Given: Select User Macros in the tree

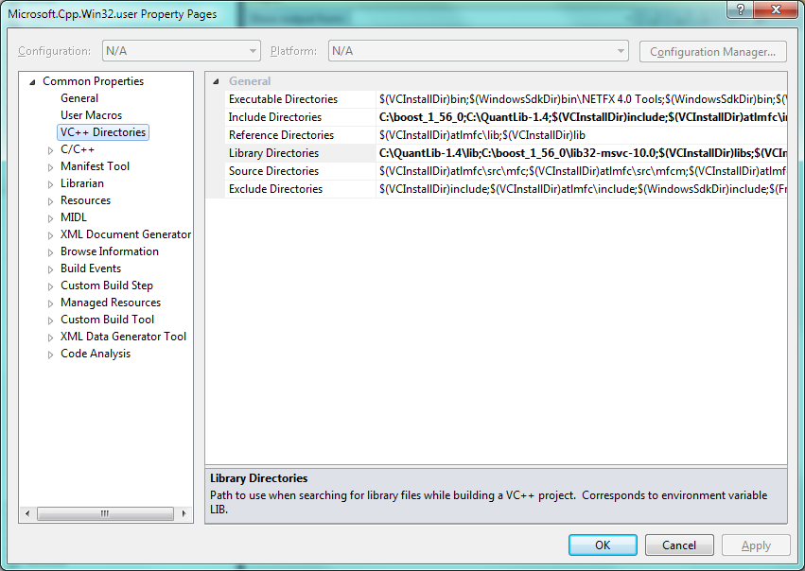Looking at the screenshot, I should click(x=91, y=115).
